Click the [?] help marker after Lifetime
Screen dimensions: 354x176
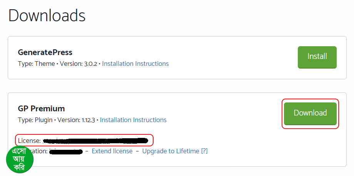coord(204,151)
